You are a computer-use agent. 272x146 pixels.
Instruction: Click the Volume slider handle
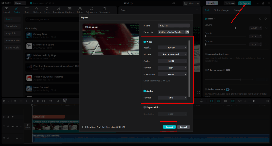tap(235, 28)
